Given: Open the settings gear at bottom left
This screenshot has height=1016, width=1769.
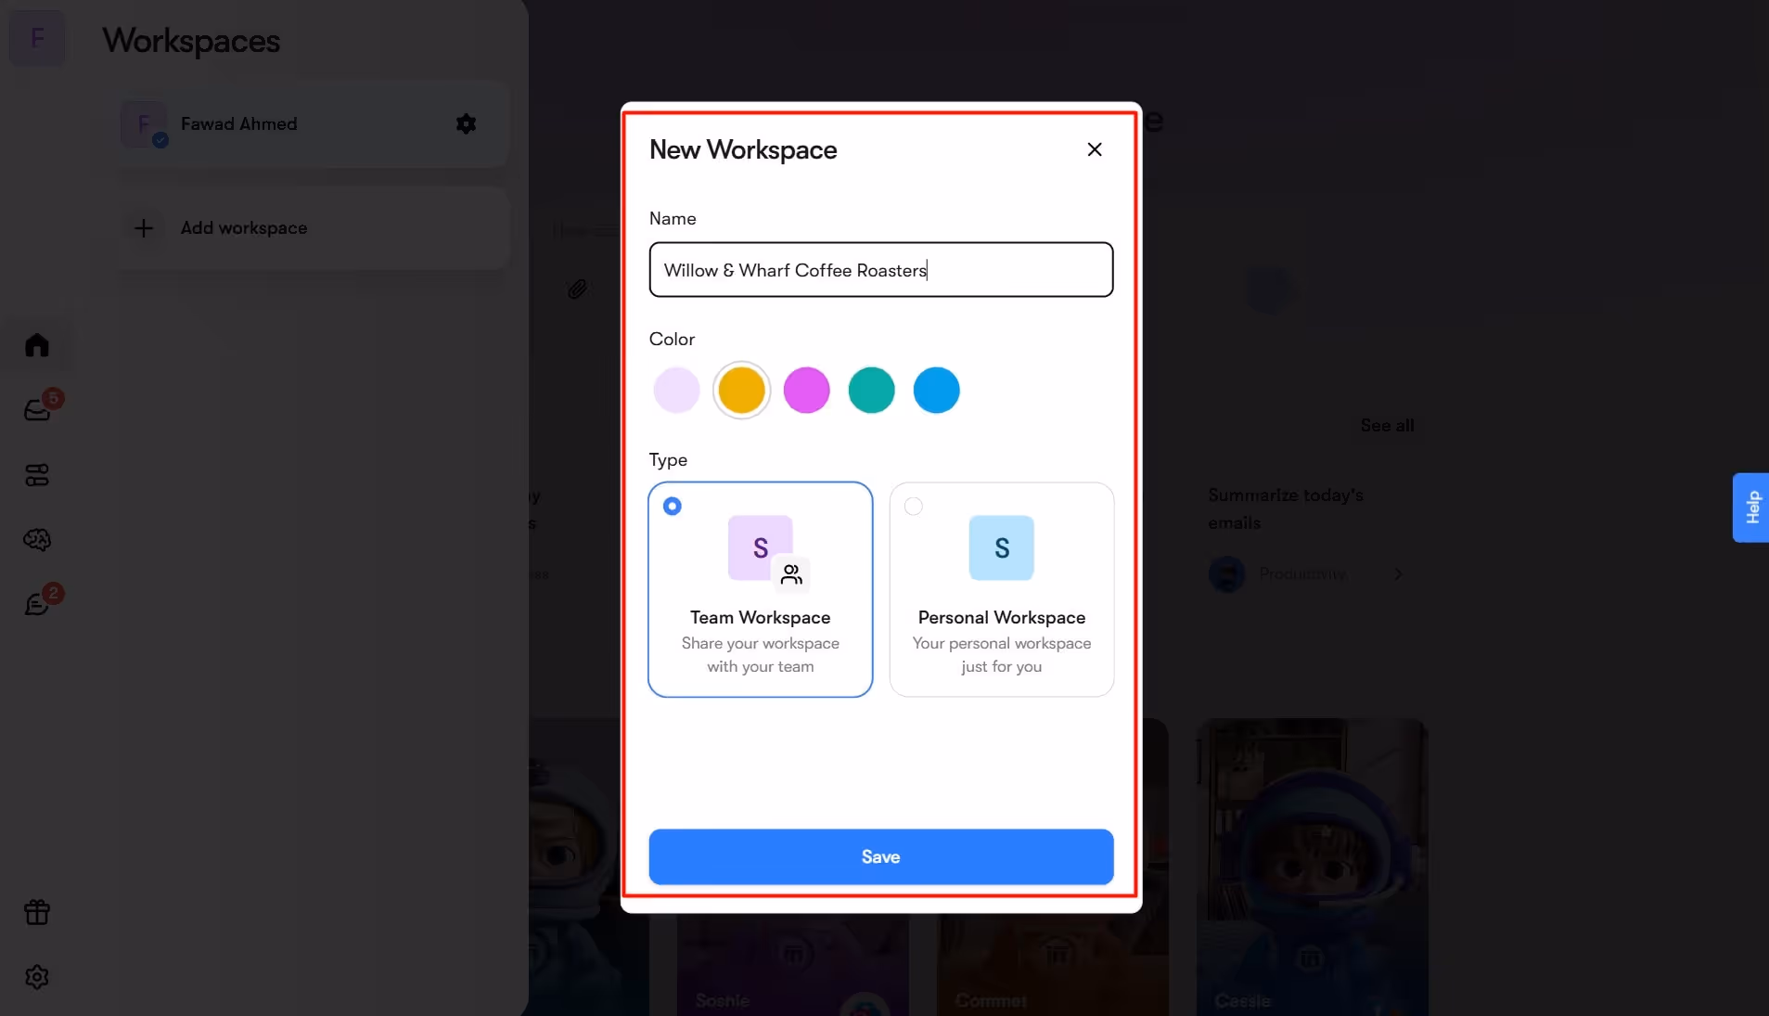Looking at the screenshot, I should (36, 976).
